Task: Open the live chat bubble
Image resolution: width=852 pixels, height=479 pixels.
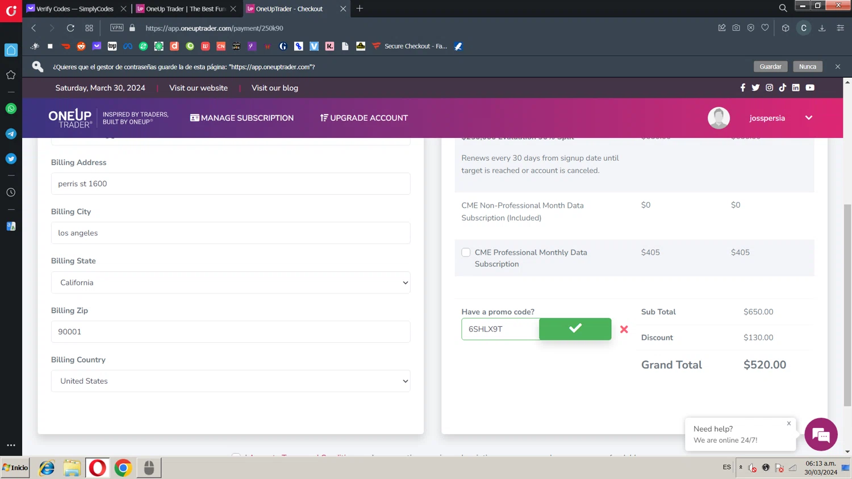Action: pos(821,434)
